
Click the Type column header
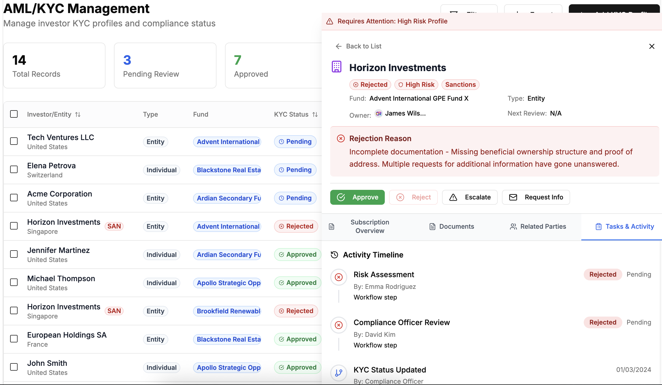point(150,114)
